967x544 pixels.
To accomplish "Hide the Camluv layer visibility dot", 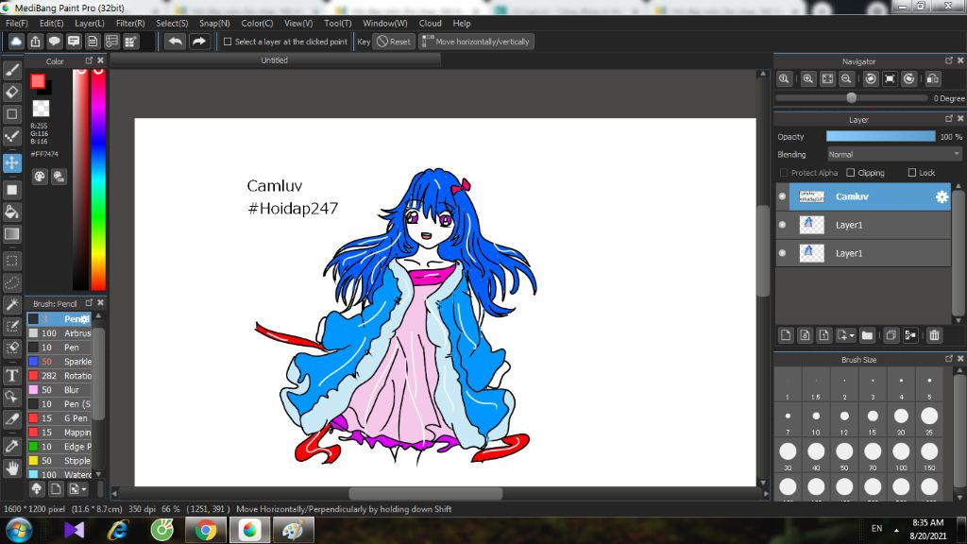I will [x=783, y=196].
